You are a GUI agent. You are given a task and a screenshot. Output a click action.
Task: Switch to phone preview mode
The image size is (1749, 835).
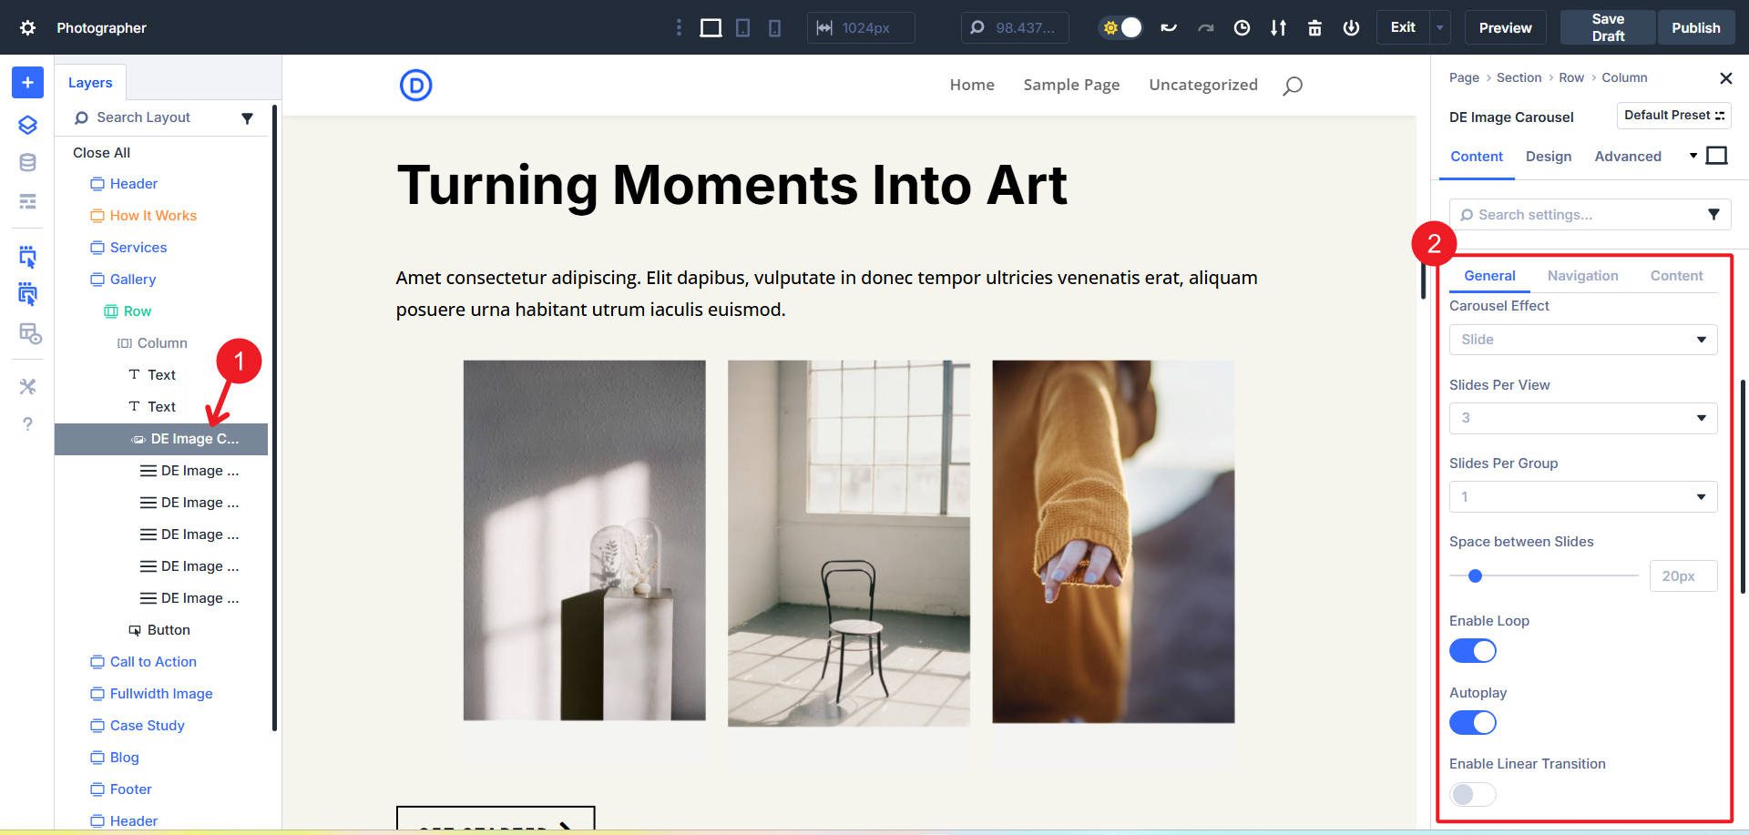pyautogui.click(x=774, y=27)
